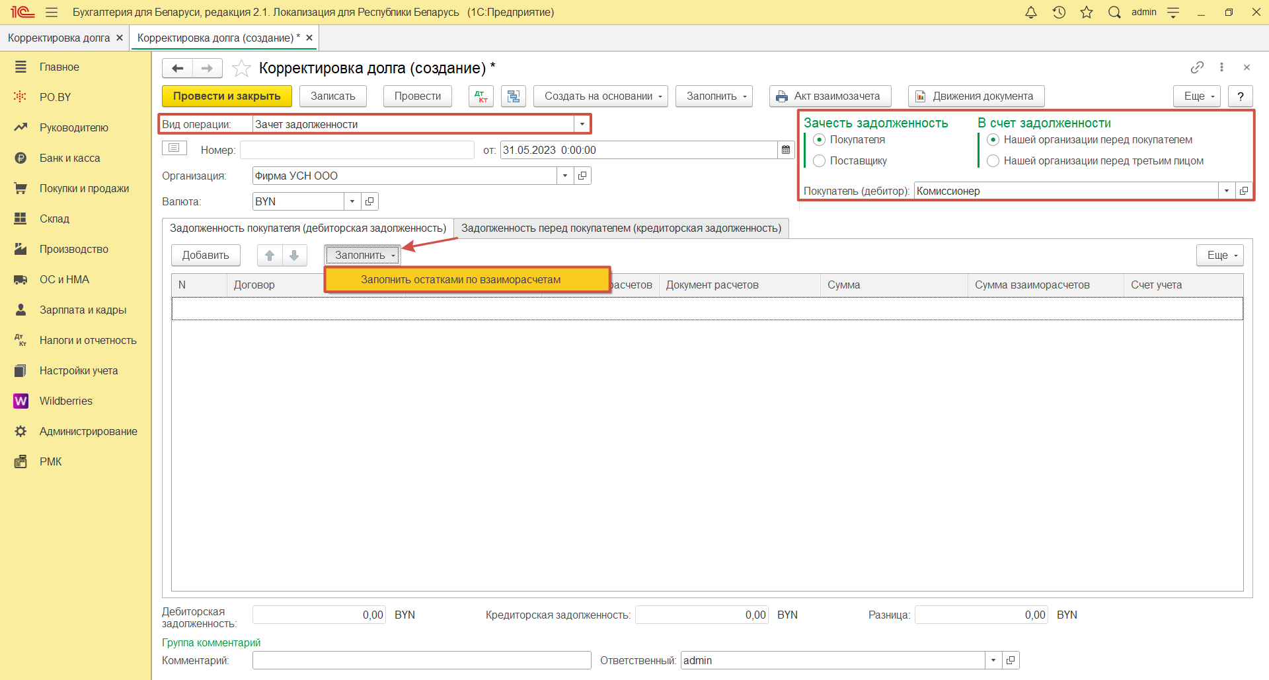Get link to document via chain icon

[1197, 67]
